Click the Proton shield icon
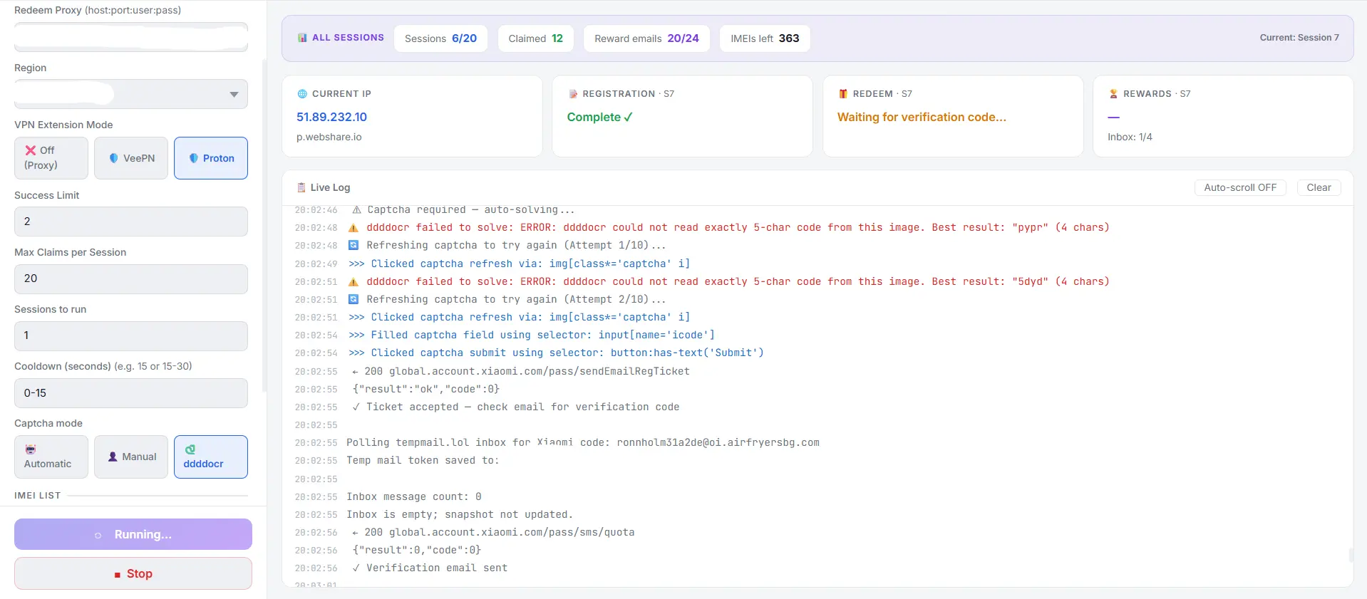 pyautogui.click(x=193, y=158)
